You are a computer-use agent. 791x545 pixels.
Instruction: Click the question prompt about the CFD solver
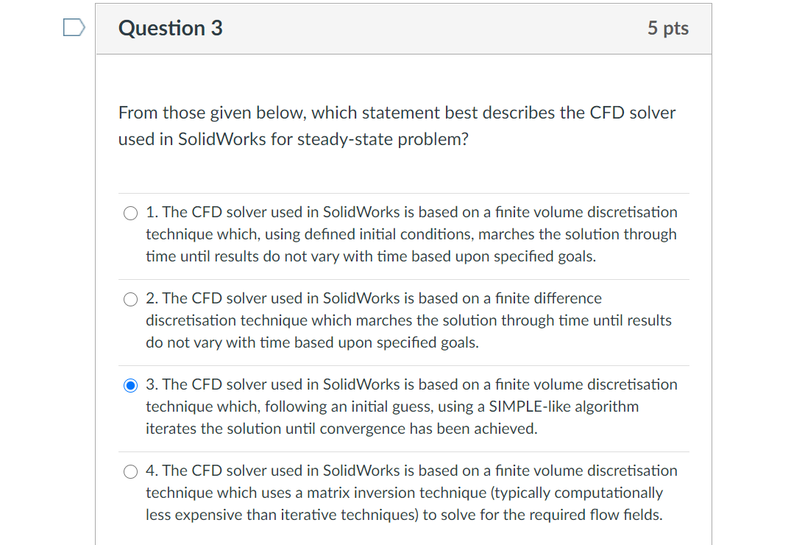coord(397,125)
